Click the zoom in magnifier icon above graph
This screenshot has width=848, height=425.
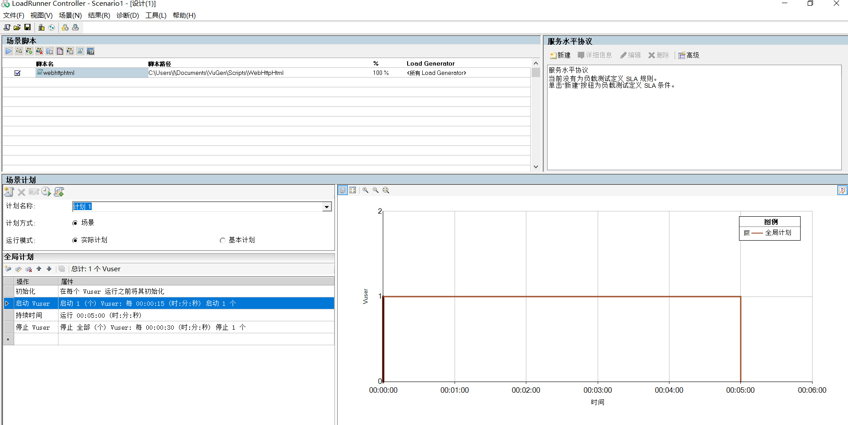(x=365, y=190)
